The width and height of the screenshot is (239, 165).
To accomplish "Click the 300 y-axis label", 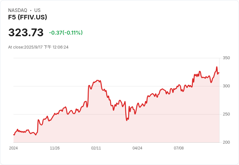I will 226,86.
